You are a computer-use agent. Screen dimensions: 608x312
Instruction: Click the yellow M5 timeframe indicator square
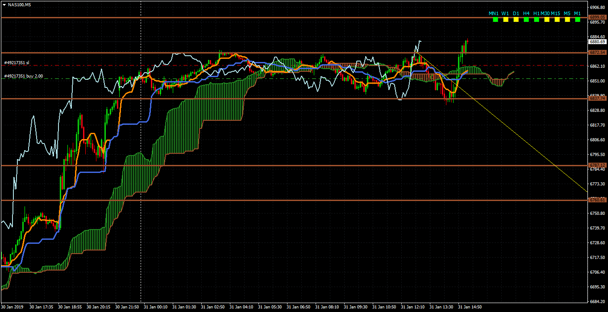[x=567, y=20]
